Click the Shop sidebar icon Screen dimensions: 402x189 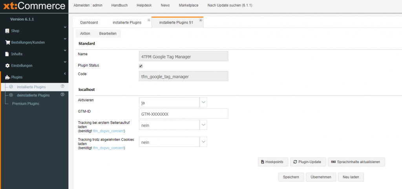(7, 31)
